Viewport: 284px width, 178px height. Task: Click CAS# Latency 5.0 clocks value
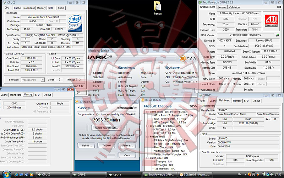[x=37, y=130]
